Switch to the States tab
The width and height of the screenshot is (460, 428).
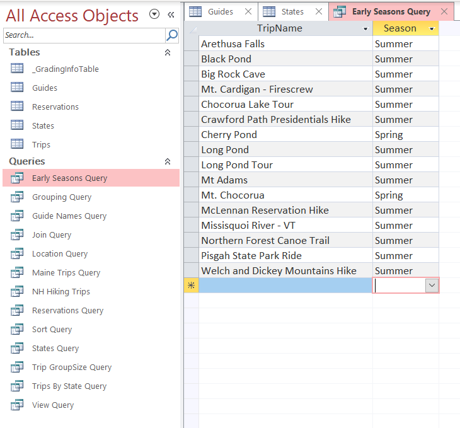tap(292, 12)
